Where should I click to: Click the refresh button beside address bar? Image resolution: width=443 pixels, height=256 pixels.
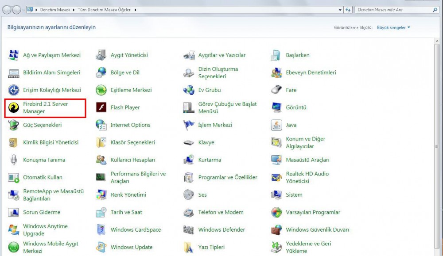(348, 10)
